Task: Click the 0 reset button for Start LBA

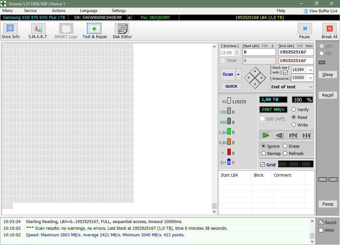Action: [272, 46]
